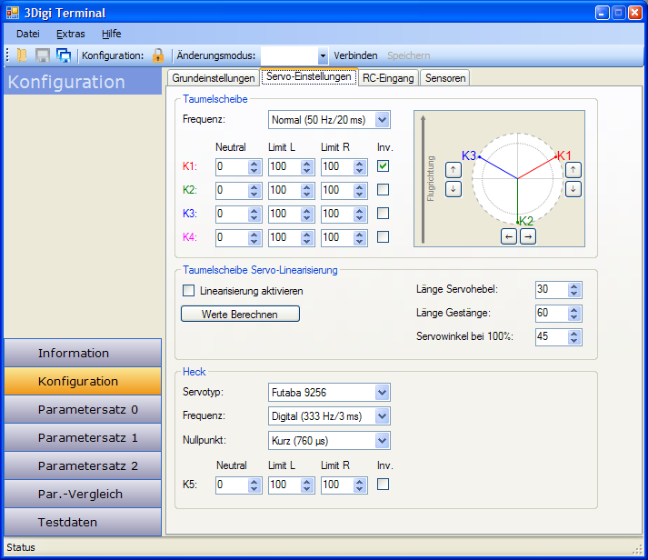
Task: Enable Linearisierung aktivieren checkbox
Action: pos(188,291)
